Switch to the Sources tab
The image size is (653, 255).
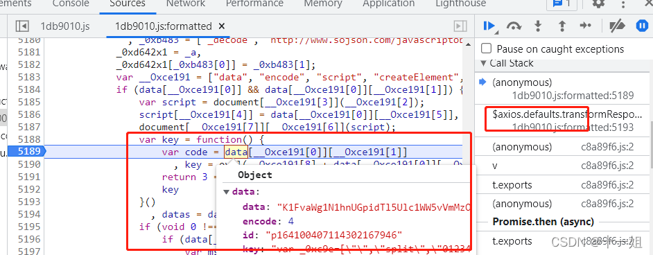pos(128,3)
